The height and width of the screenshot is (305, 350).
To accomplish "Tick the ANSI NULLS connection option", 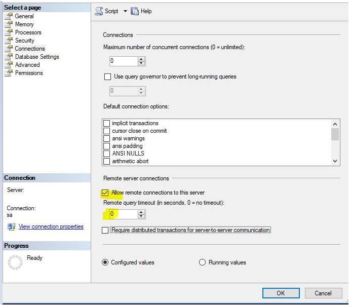I will click(107, 154).
